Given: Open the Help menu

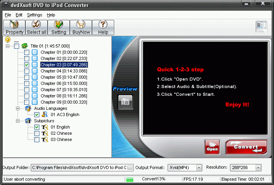Looking at the screenshot, I should [51, 15].
